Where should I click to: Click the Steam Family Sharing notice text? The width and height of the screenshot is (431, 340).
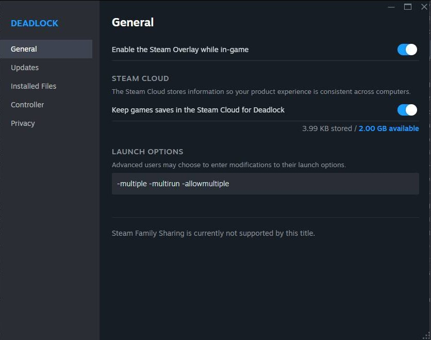click(213, 233)
